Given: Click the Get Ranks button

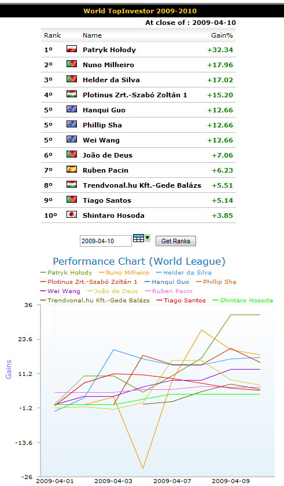Looking at the screenshot, I should 176,241.
